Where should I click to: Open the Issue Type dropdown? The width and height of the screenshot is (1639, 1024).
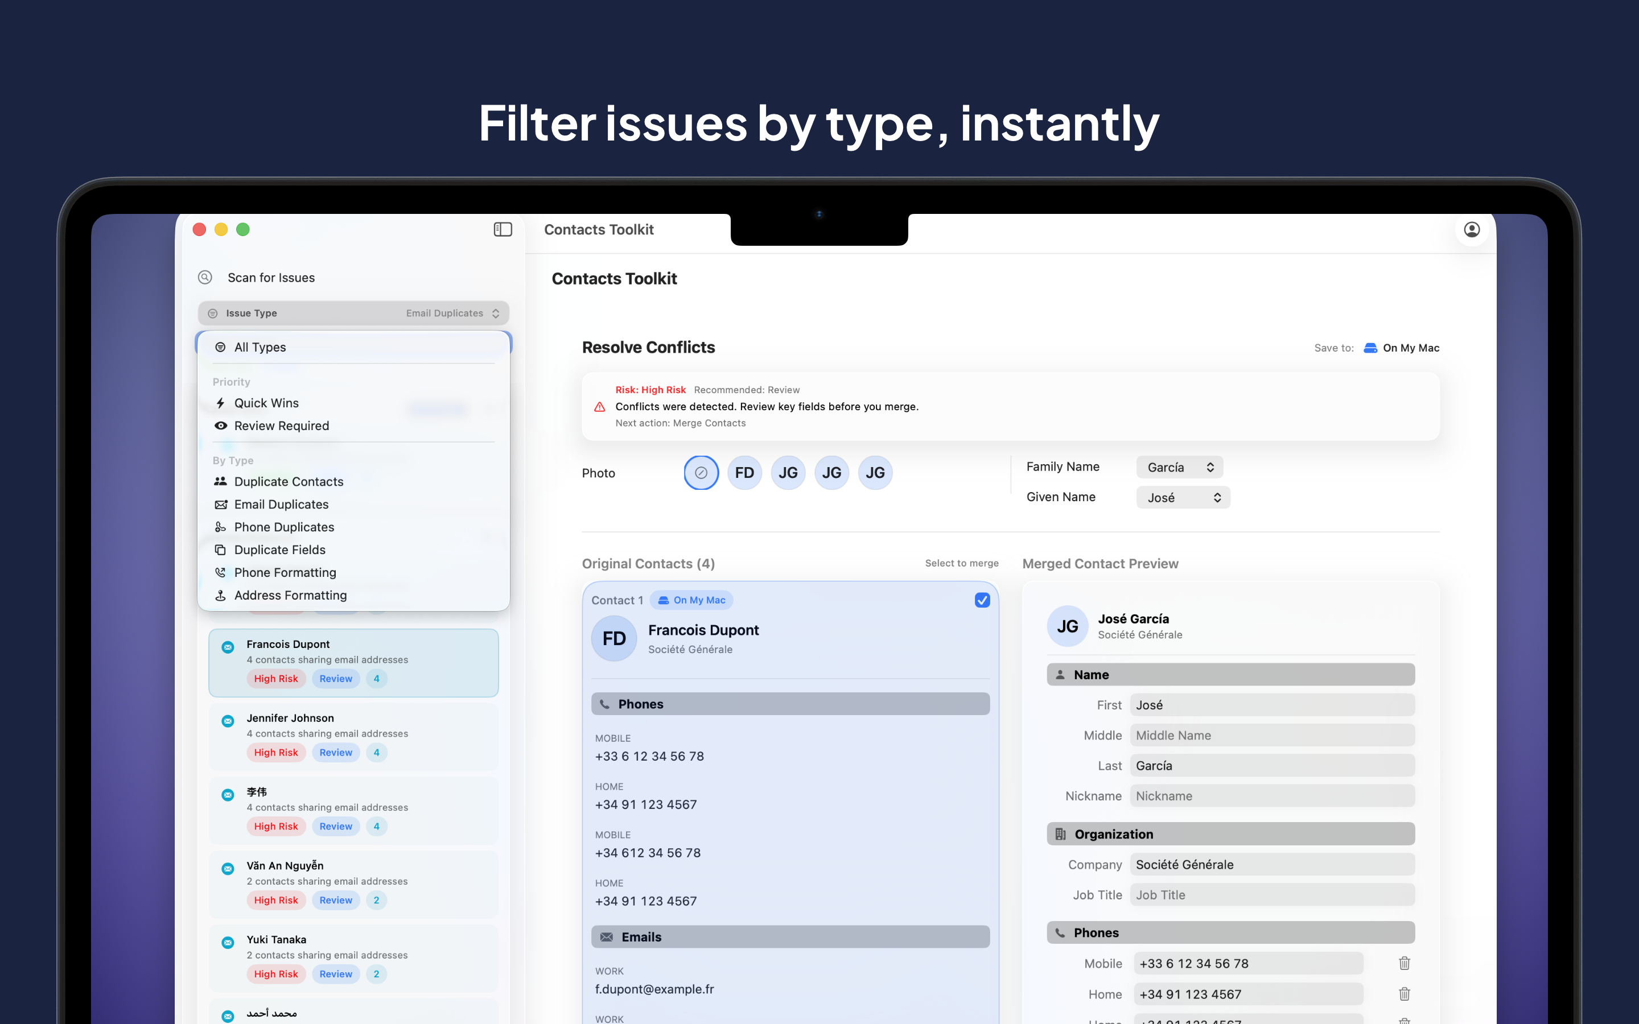point(353,312)
